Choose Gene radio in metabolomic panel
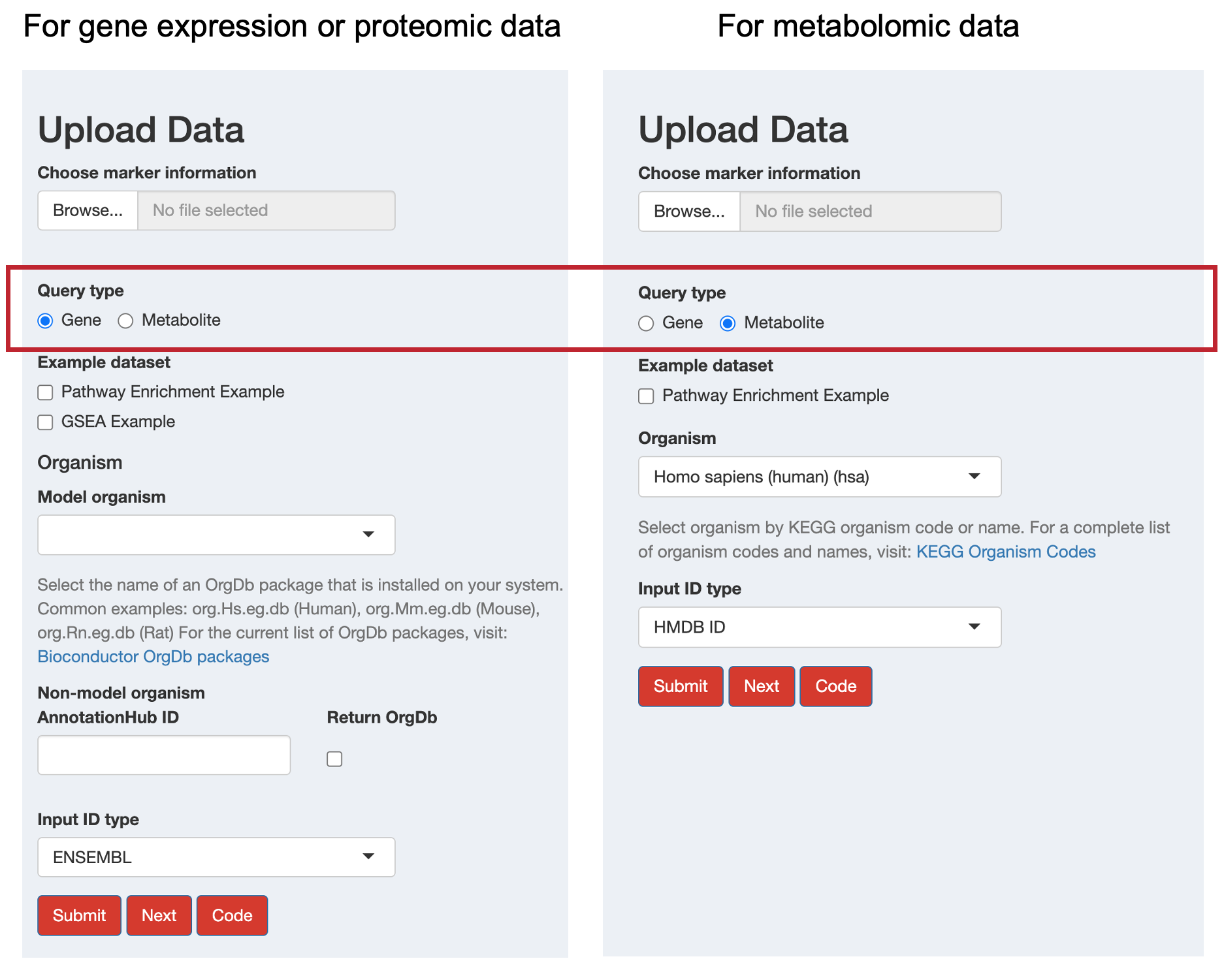1224x961 pixels. point(646,323)
